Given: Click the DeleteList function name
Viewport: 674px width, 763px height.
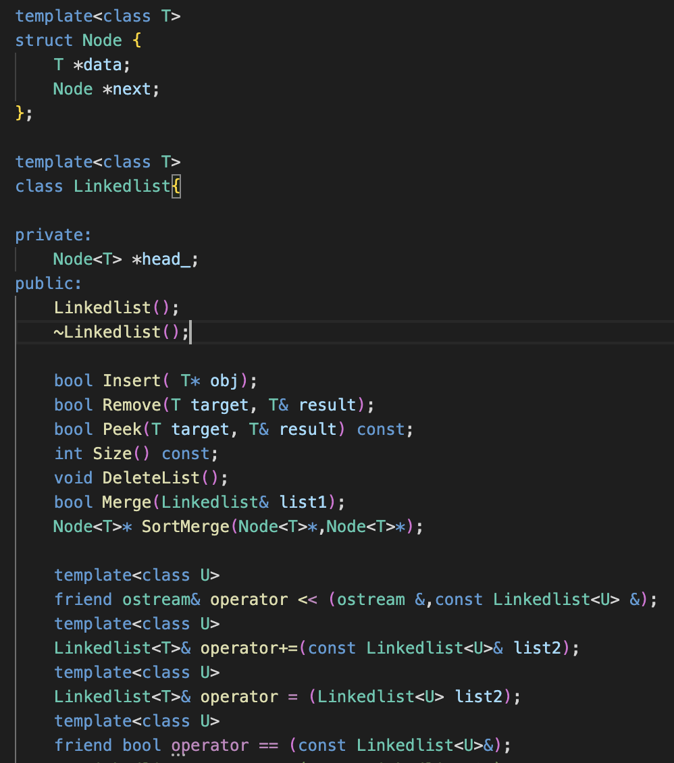Looking at the screenshot, I should [149, 477].
